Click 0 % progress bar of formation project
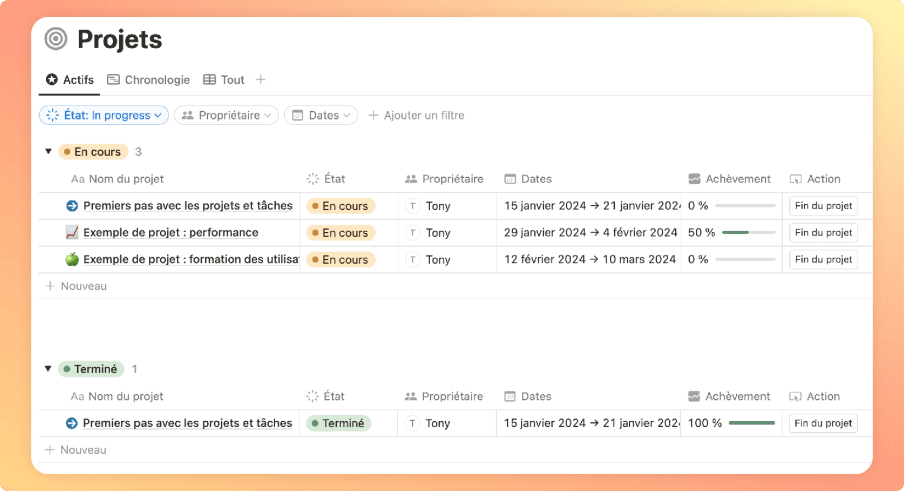Viewport: 904px width, 491px height. point(745,259)
